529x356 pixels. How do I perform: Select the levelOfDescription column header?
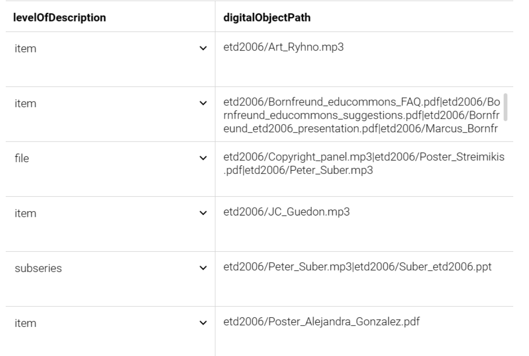pyautogui.click(x=59, y=18)
